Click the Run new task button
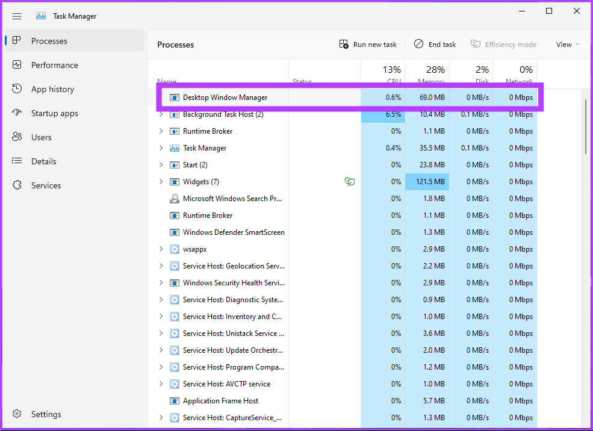Screen dimensions: 593x431 [x=367, y=44]
